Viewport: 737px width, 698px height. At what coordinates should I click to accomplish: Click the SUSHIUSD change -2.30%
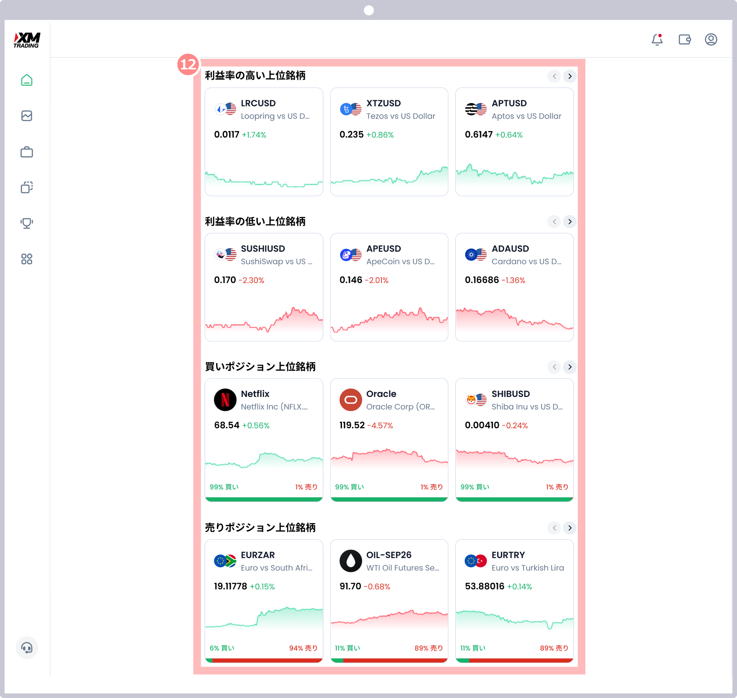coord(251,280)
